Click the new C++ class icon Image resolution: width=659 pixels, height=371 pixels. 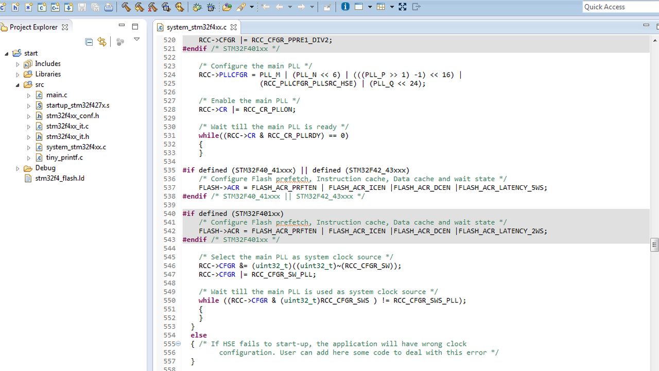point(55,7)
